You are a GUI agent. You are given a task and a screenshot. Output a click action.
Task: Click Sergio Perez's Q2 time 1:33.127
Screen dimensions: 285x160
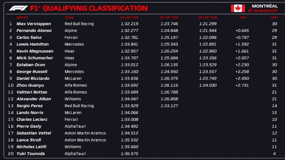tap(169, 106)
